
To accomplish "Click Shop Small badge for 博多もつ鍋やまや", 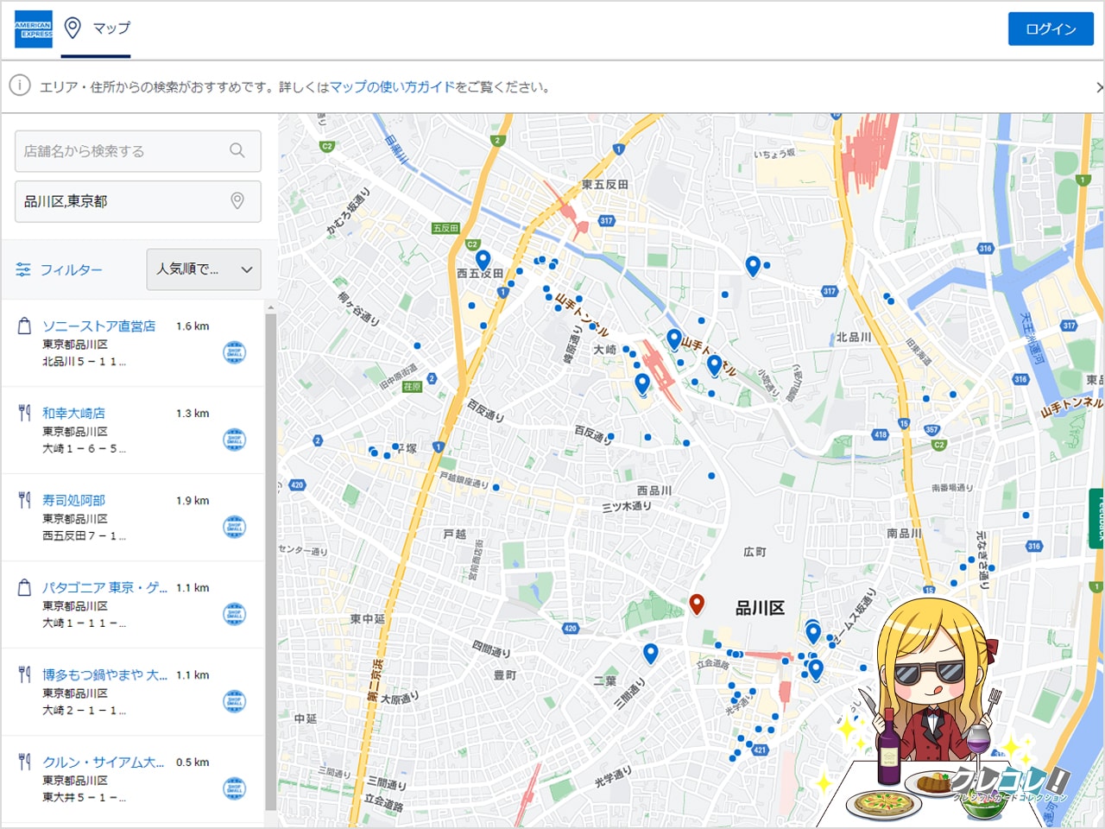I will [x=234, y=701].
